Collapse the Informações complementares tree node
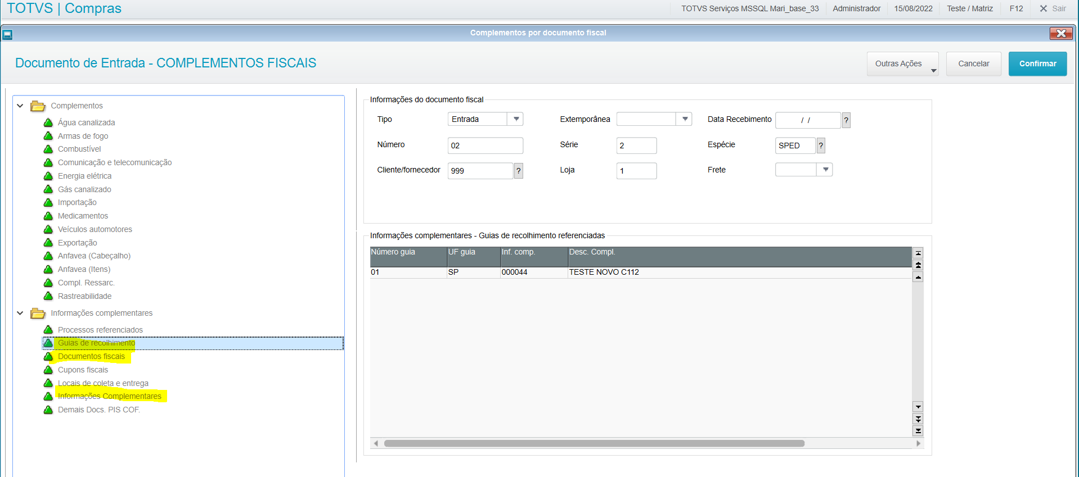This screenshot has height=477, width=1079. point(20,313)
